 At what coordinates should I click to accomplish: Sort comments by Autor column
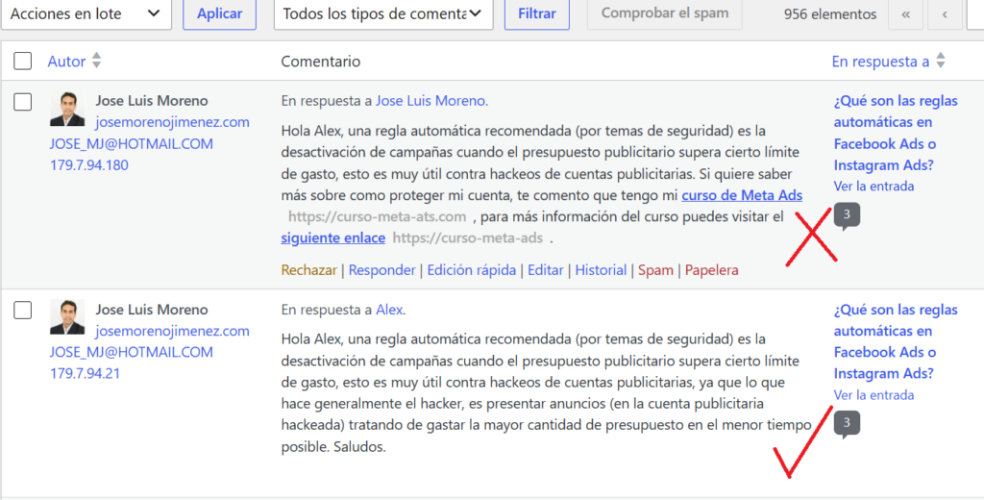(x=66, y=62)
